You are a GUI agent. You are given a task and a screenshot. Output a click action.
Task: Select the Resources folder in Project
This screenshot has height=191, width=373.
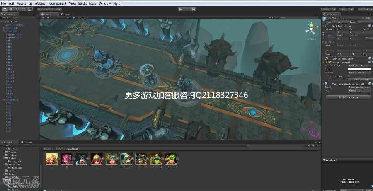click(x=12, y=164)
